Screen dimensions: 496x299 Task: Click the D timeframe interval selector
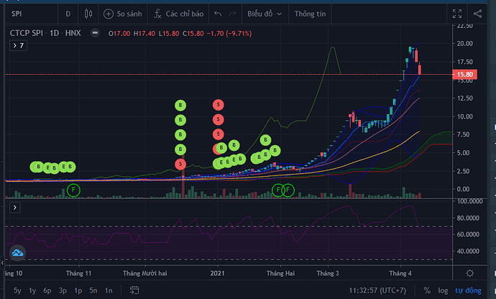coord(68,14)
